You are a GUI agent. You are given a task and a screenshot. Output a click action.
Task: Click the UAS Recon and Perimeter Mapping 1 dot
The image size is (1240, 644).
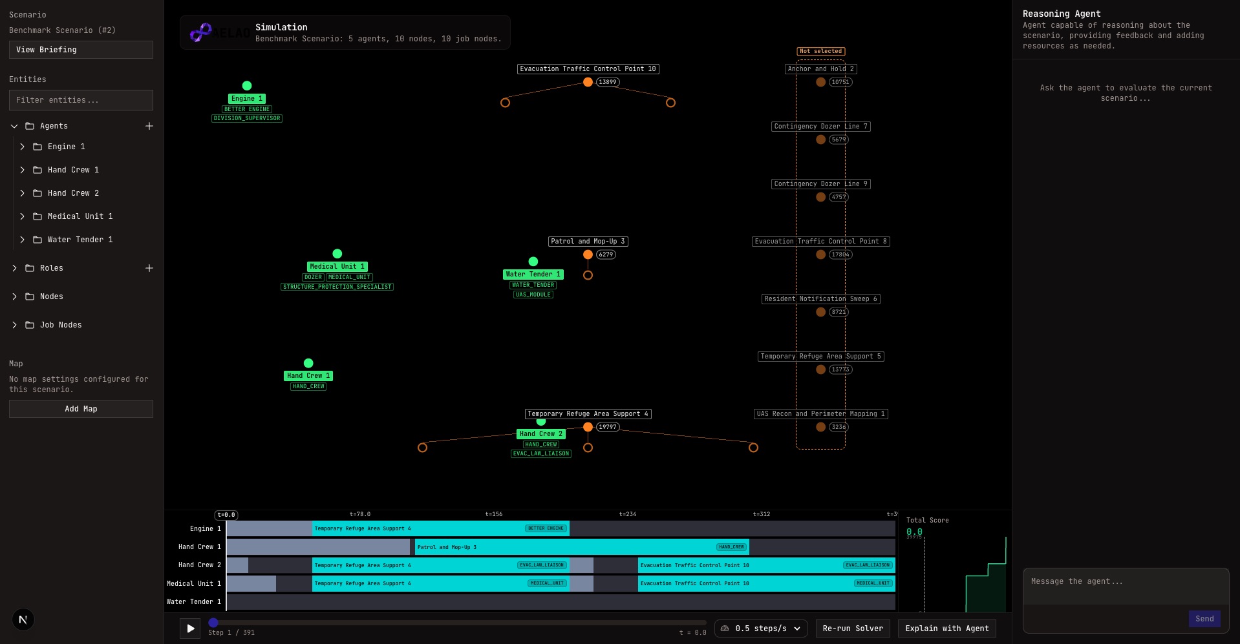[x=820, y=427]
